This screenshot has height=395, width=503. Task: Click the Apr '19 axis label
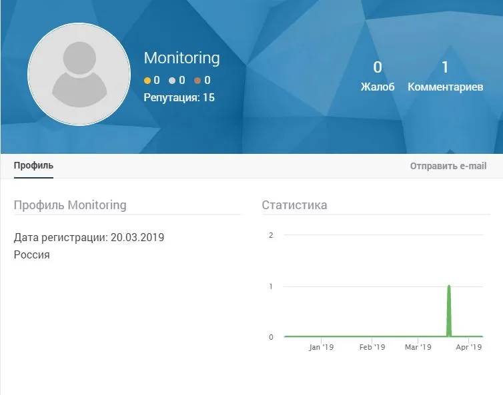[x=469, y=347]
